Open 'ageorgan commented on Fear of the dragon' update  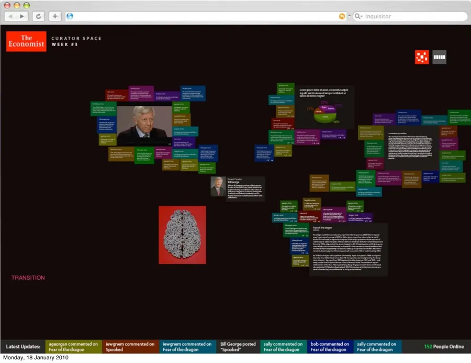74,346
